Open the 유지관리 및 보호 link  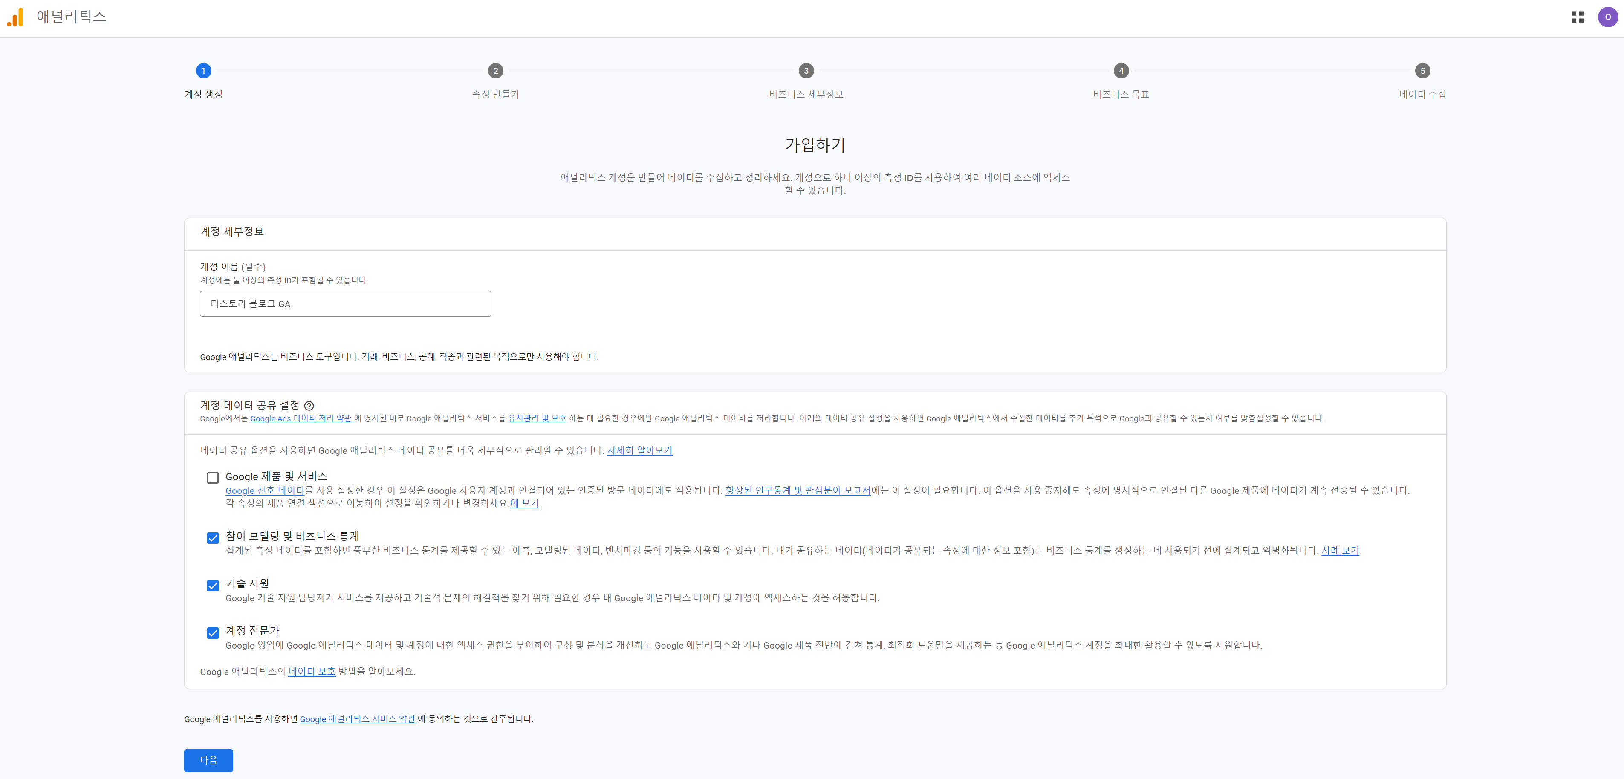537,418
